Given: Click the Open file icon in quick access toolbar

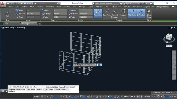Looking at the screenshot, I should coord(12,4).
